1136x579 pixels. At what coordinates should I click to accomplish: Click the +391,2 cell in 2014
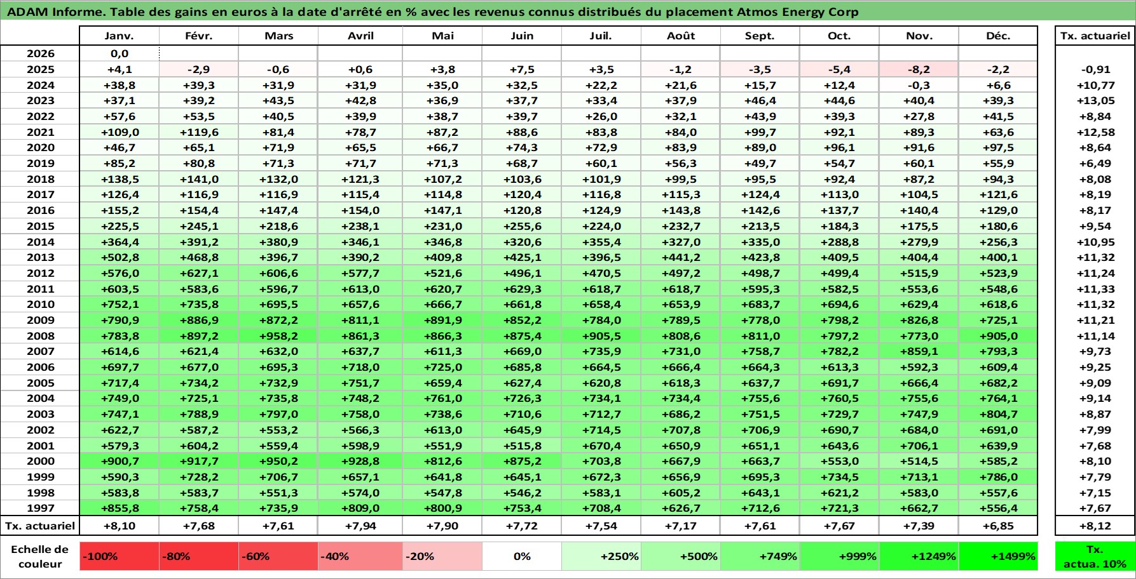point(199,242)
